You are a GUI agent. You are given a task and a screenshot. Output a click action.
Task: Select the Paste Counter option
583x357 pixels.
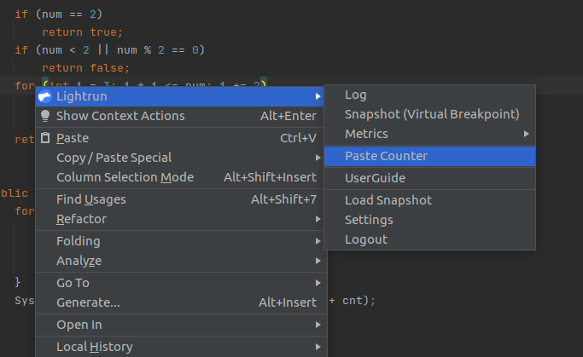(x=386, y=156)
